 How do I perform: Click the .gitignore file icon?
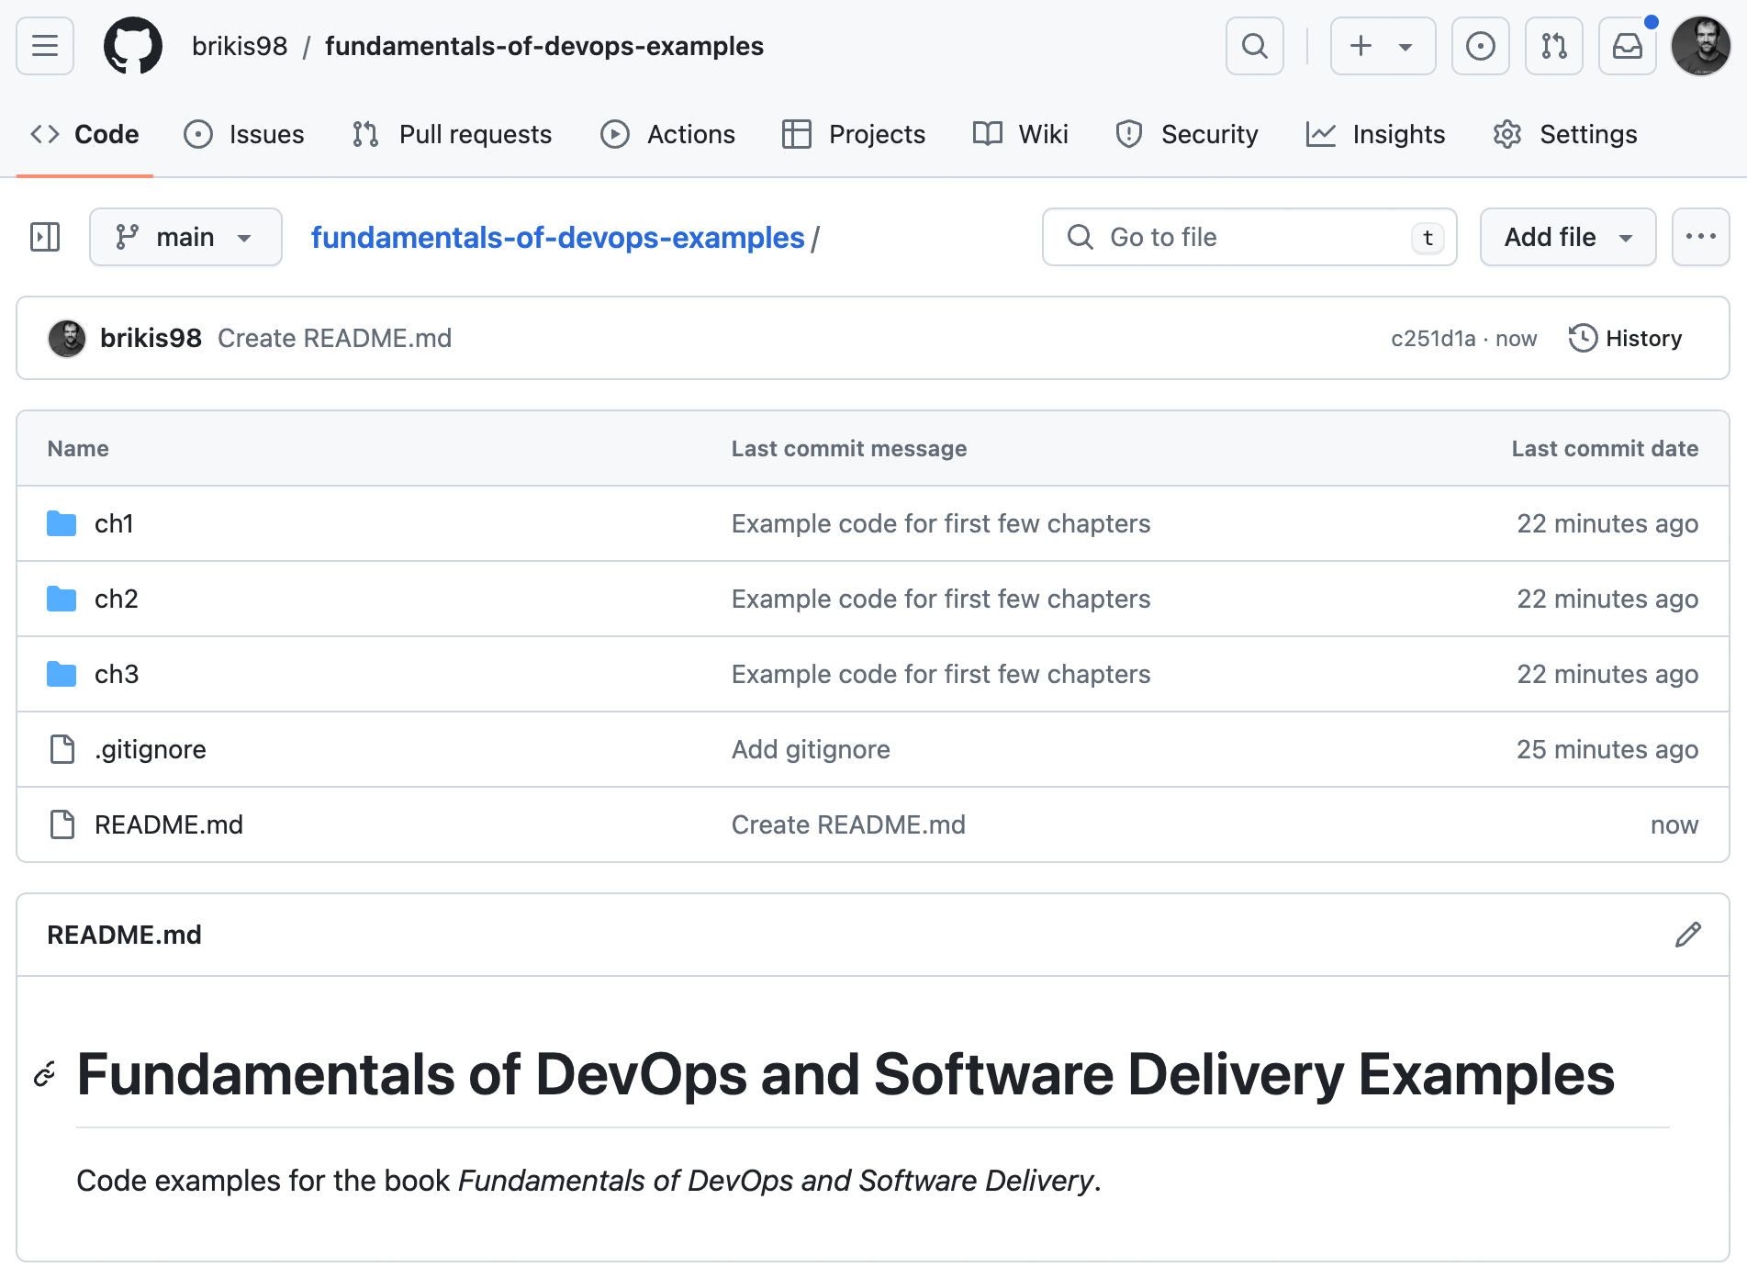(62, 749)
